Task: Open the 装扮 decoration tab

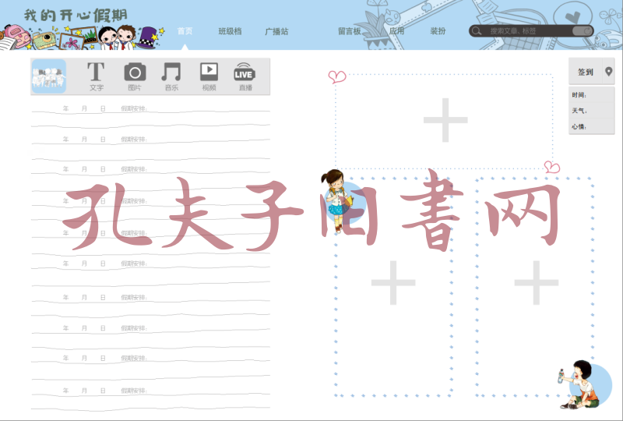Action: 438,31
